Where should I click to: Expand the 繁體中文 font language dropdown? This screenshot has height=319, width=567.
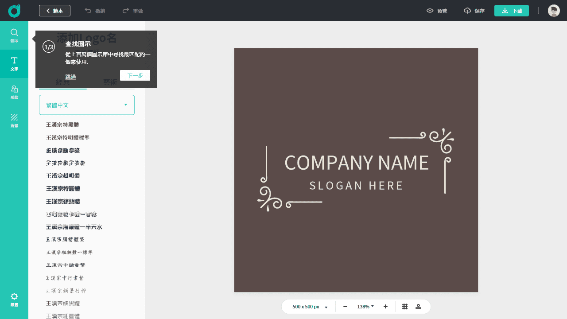pyautogui.click(x=87, y=105)
